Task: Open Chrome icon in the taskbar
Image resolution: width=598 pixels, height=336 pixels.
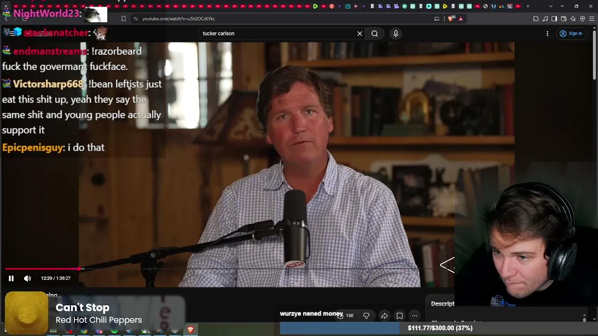Action: [x=84, y=331]
